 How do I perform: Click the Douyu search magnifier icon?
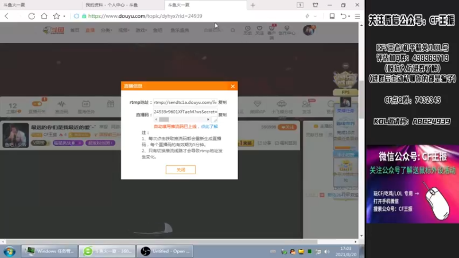click(233, 30)
